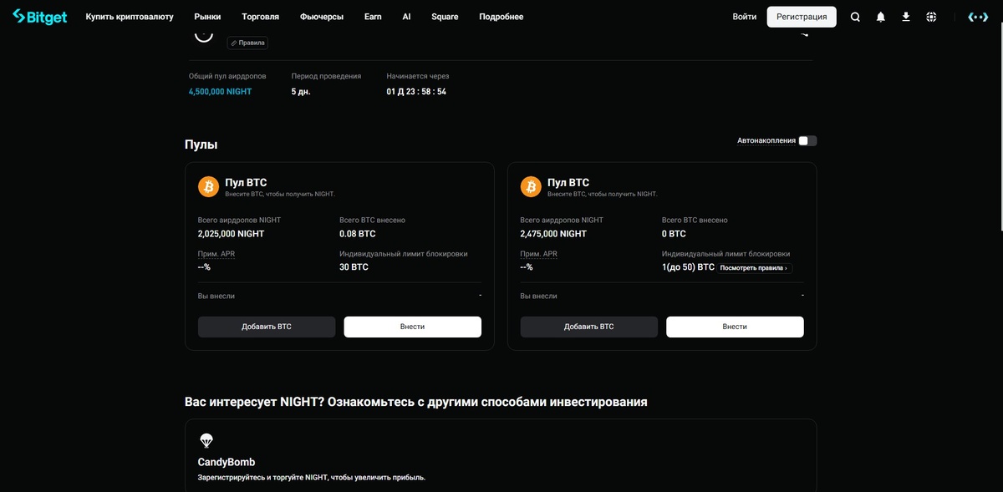Screen dimensions: 1003x492
Task: Open the search icon in header
Action: click(855, 17)
